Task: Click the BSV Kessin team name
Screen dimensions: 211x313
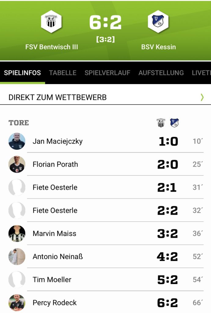Action: point(158,47)
